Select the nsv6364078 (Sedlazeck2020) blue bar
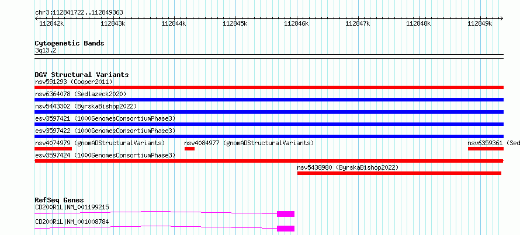520x235 pixels. click(269, 100)
